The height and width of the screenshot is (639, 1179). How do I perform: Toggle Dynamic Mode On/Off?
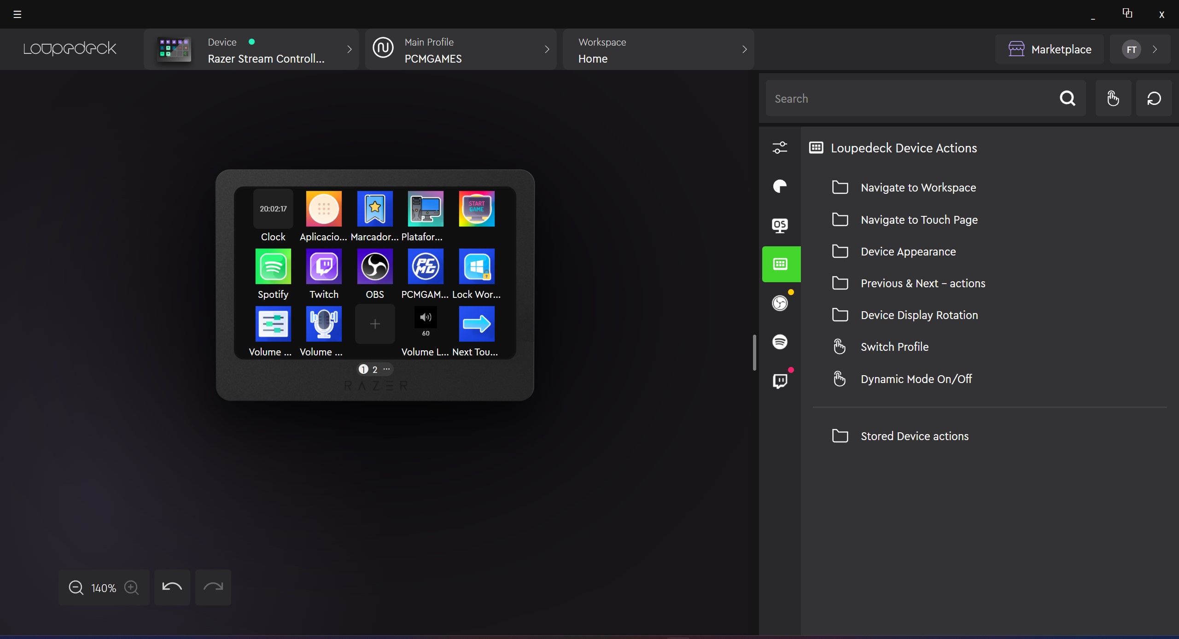point(916,378)
